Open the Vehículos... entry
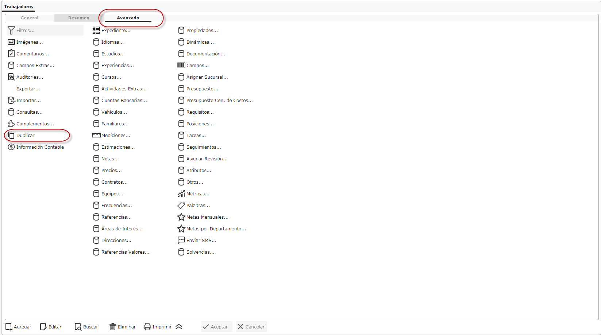This screenshot has width=601, height=335. click(114, 112)
